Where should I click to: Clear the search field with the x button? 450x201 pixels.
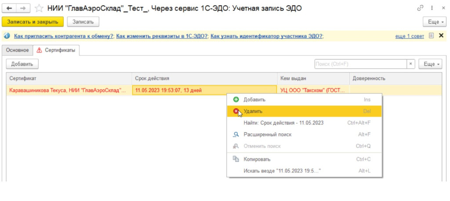(x=411, y=64)
